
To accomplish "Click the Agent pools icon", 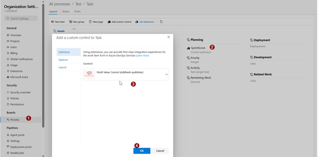I will (8, 135).
